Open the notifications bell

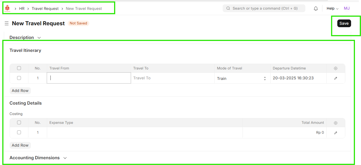(316, 9)
